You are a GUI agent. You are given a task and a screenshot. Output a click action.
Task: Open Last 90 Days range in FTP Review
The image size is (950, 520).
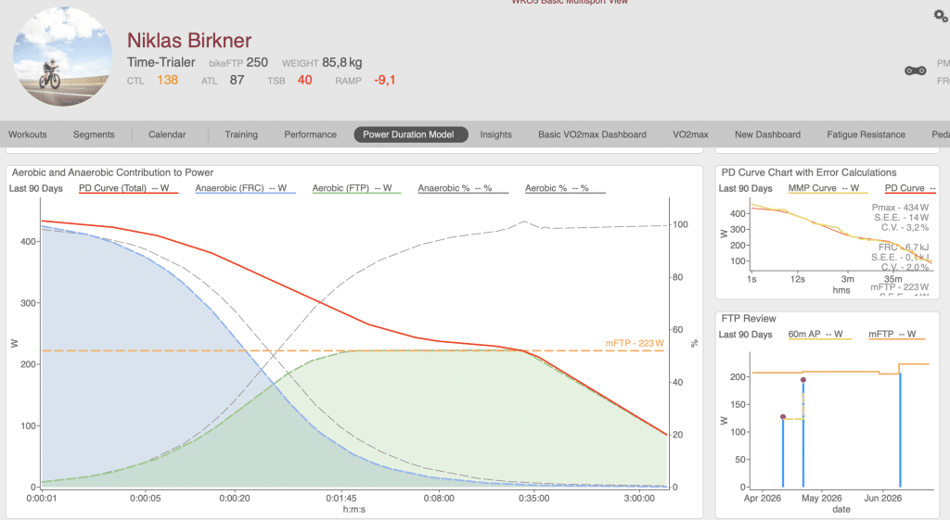tap(745, 335)
